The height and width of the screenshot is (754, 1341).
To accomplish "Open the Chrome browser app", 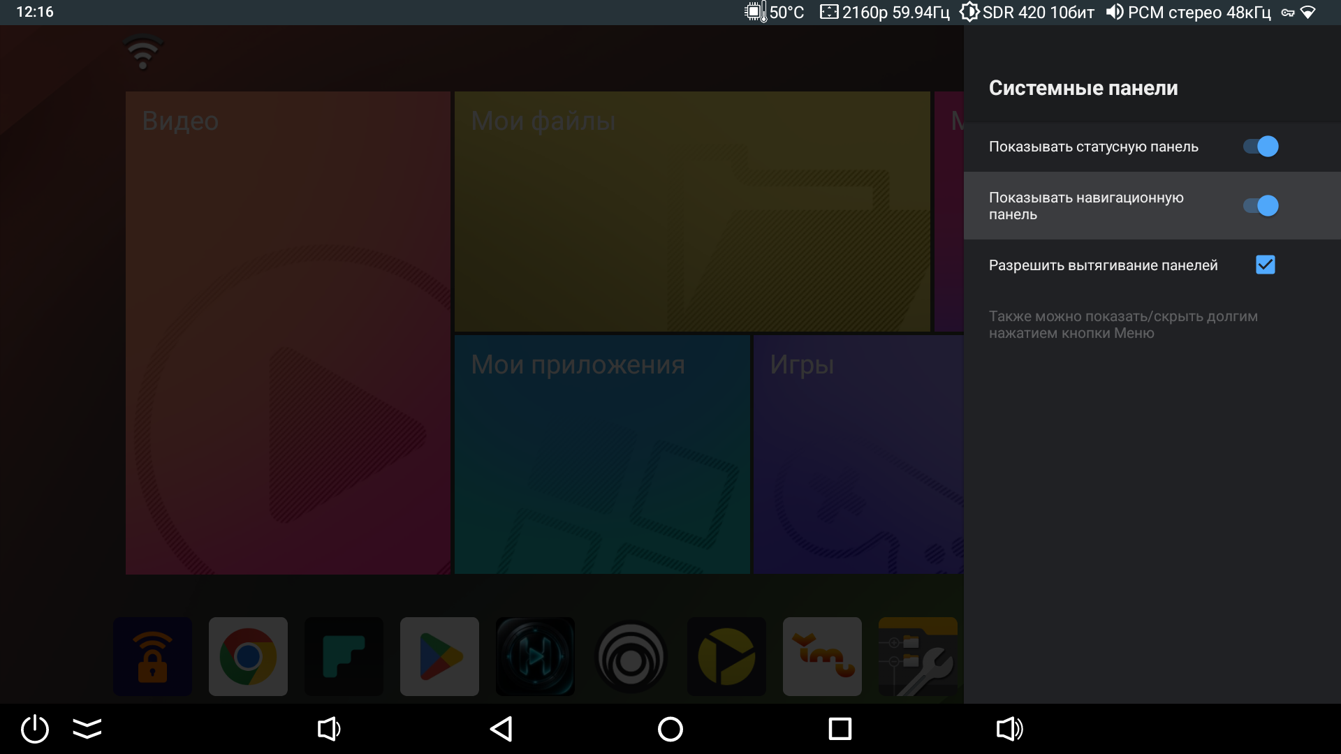I will (248, 656).
